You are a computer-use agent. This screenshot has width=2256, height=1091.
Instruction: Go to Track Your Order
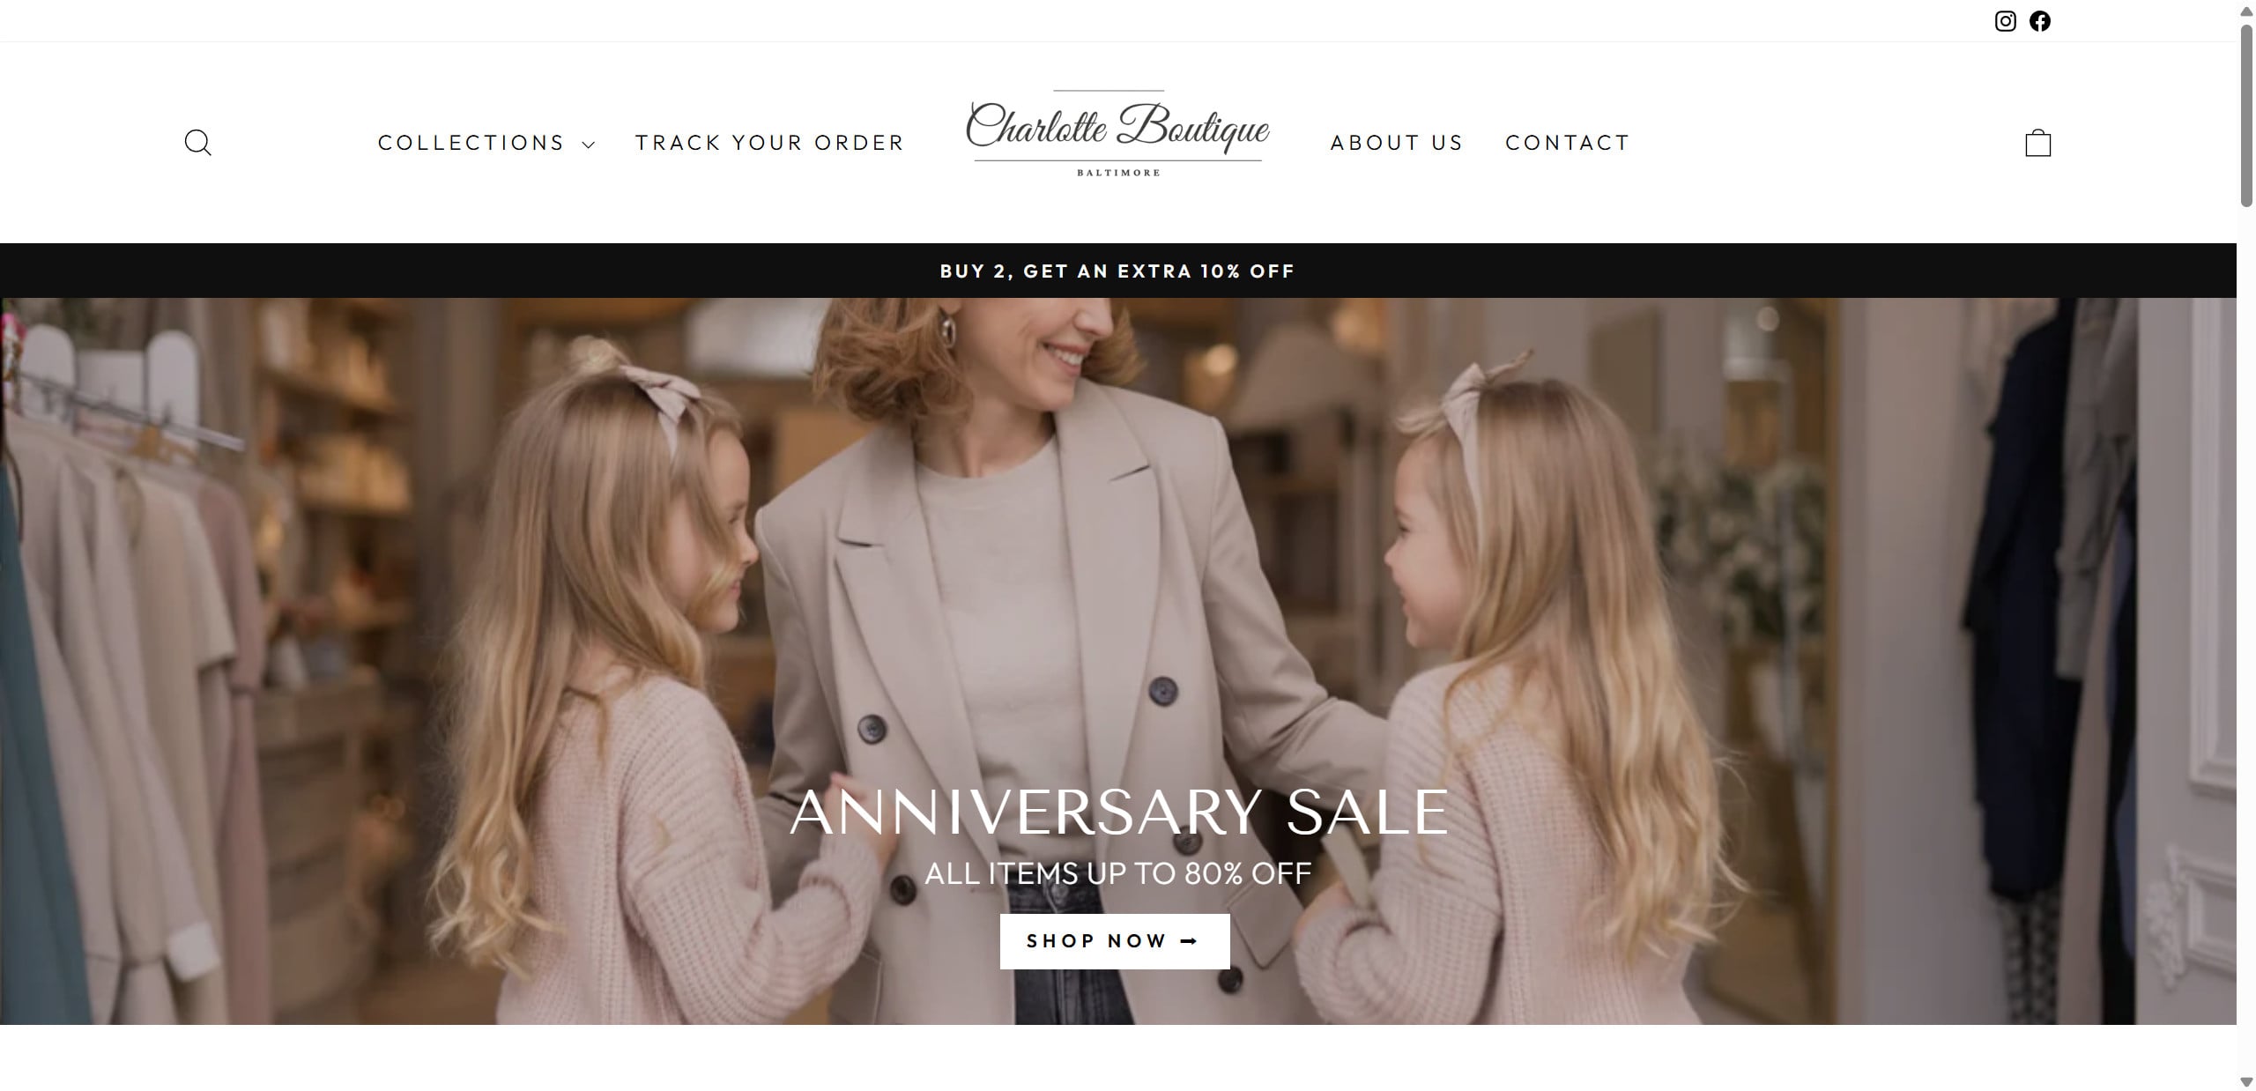pos(769,143)
